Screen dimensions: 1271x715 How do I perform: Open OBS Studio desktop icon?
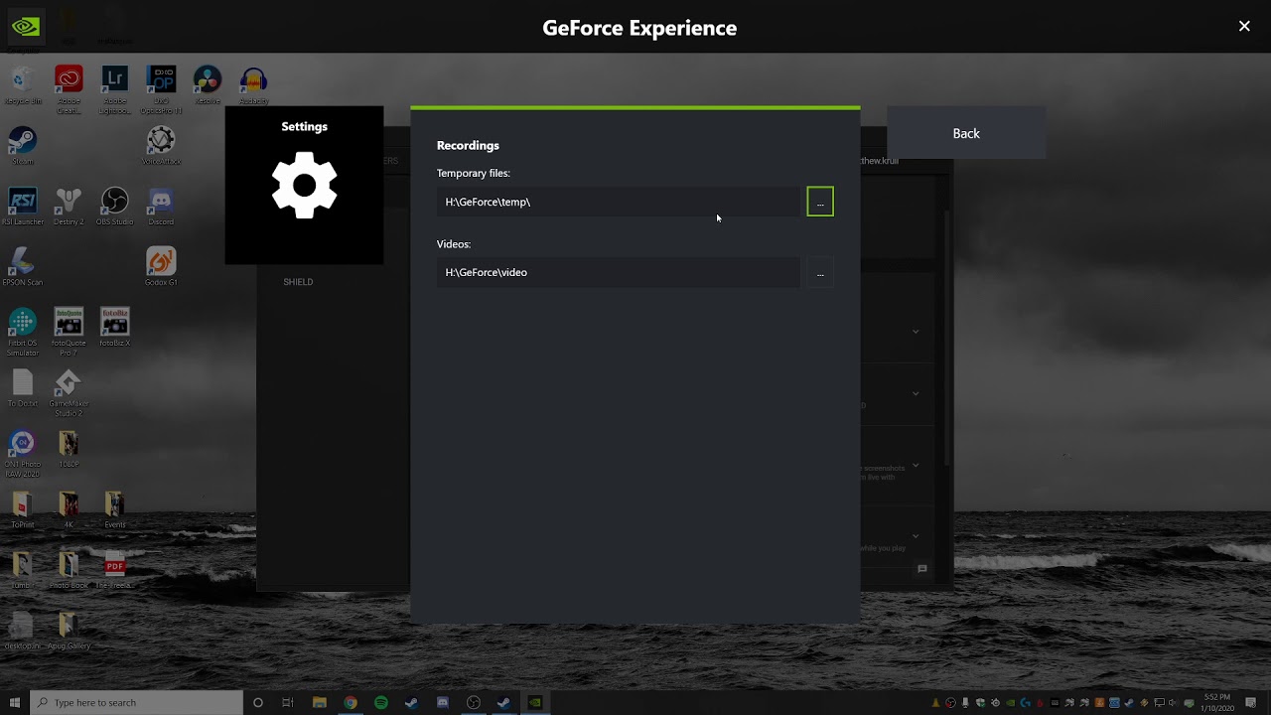coord(114,207)
